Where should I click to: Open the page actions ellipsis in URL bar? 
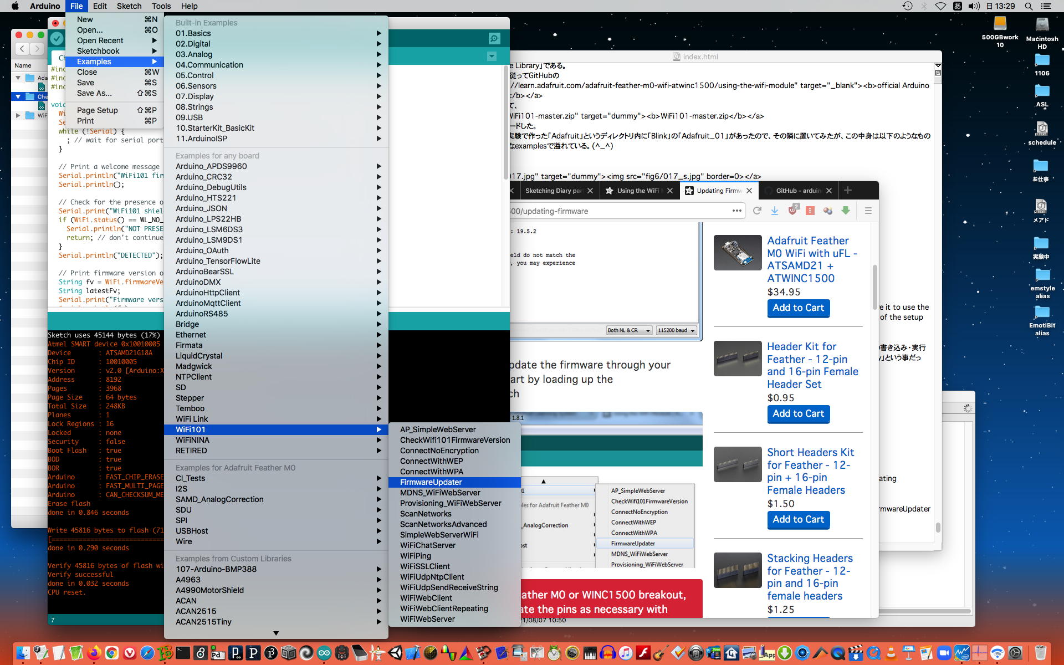736,211
